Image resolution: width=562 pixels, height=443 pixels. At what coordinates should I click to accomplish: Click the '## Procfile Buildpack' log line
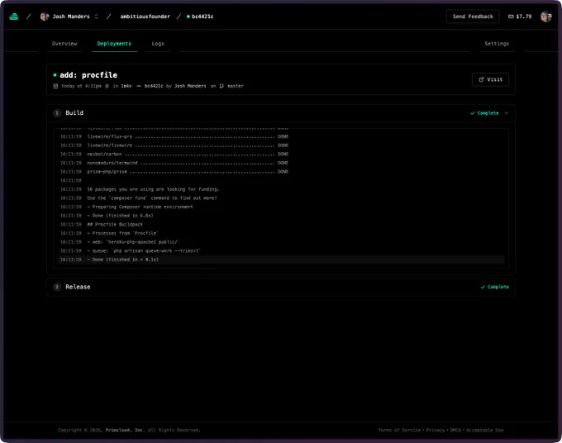pyautogui.click(x=281, y=224)
